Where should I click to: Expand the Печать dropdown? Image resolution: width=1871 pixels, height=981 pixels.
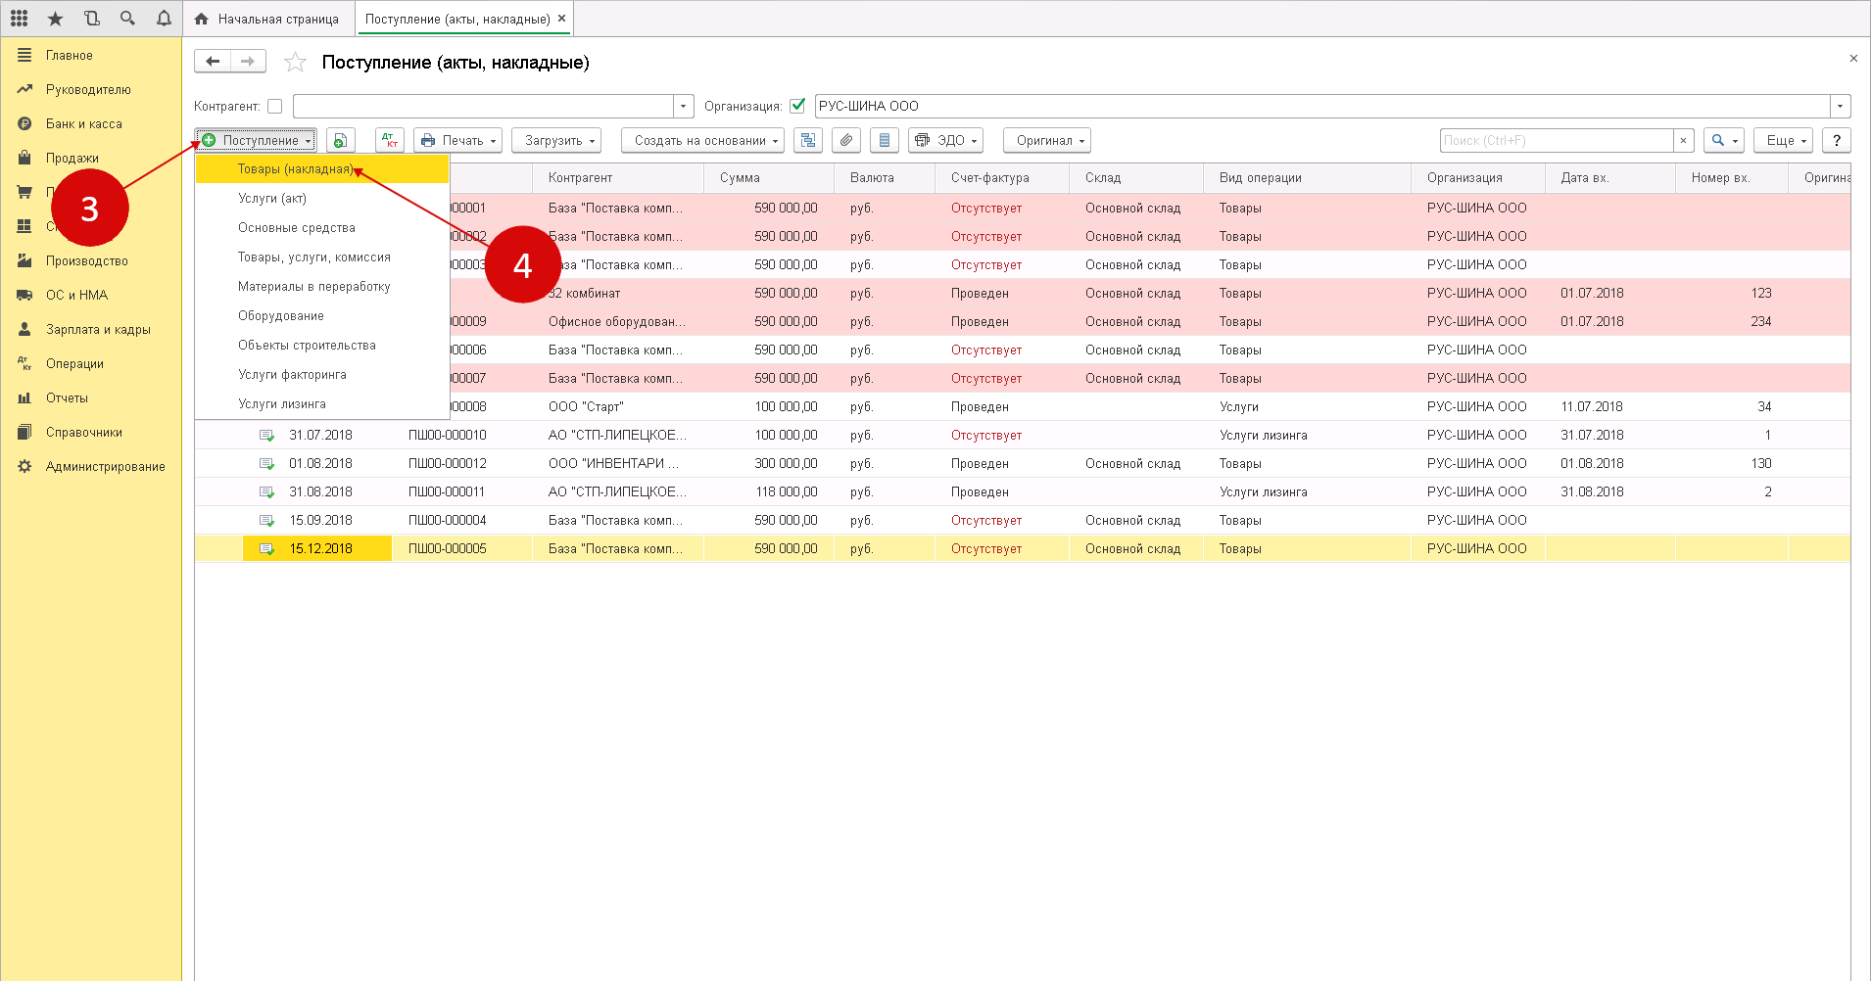point(458,141)
